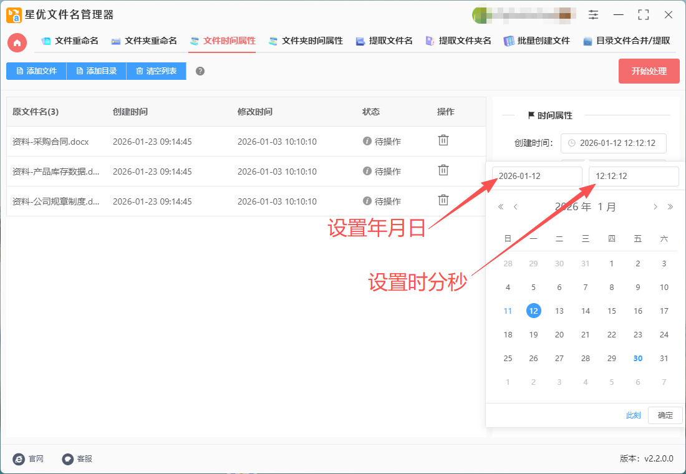
Task: Delete the 资料-采购合同.docx row via trash icon
Action: [x=443, y=140]
